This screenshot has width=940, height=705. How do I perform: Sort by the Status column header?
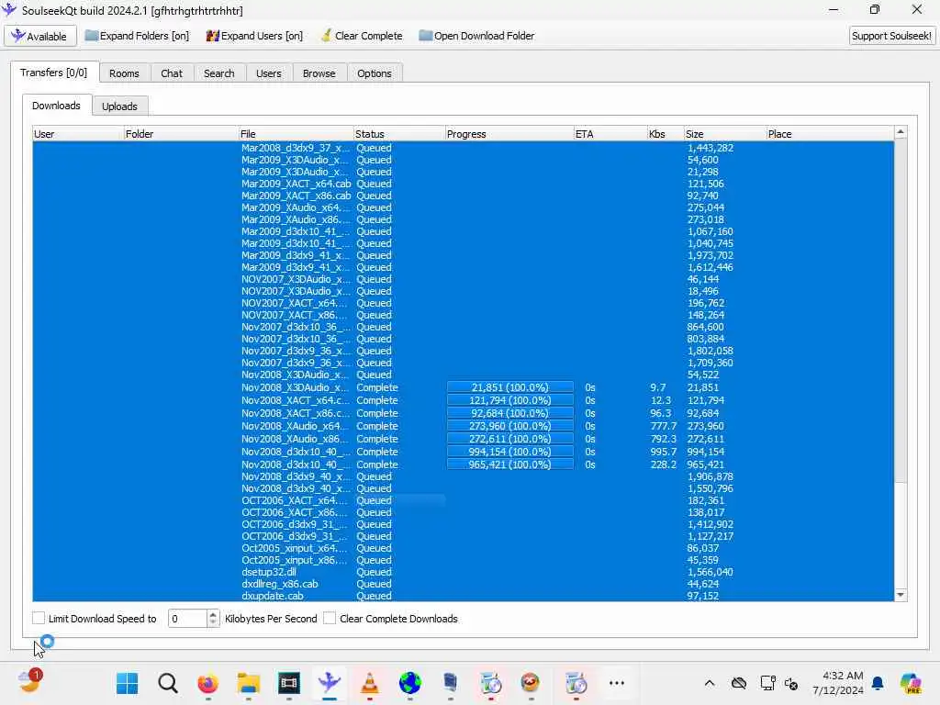pos(399,134)
